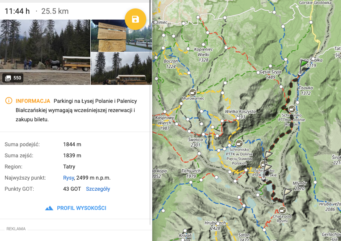Image resolution: width=341 pixels, height=241 pixels.
Task: Open the large horse cart photo
Action: [45, 52]
